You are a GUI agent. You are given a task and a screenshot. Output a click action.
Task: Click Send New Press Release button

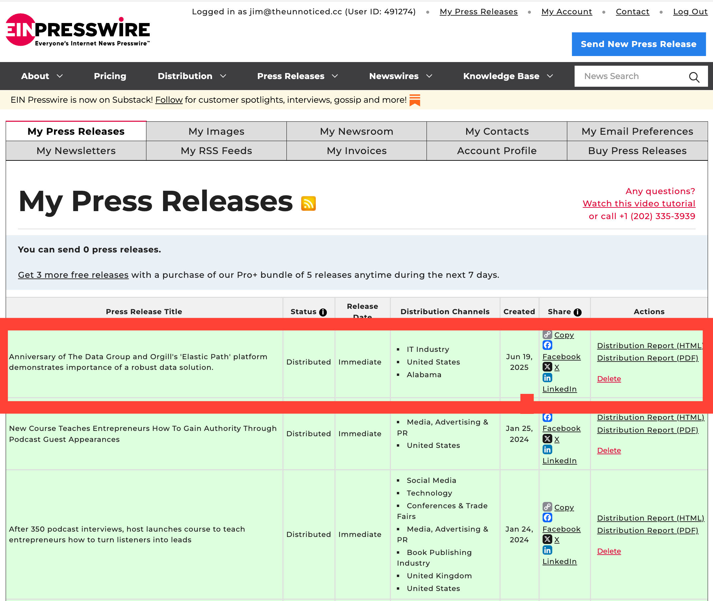coord(638,44)
